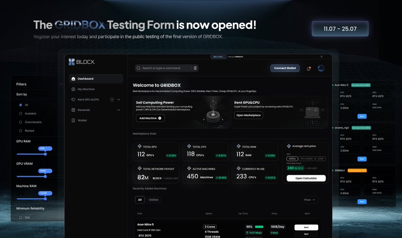
Task: Click the Open Calculator button
Action: click(306, 178)
